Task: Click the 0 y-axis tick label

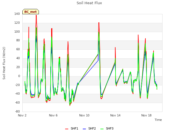Action: coord(19,76)
